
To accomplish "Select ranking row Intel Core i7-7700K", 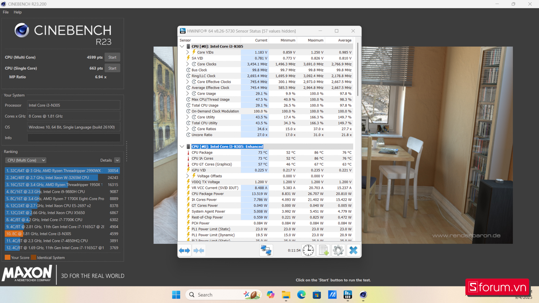I will [62, 220].
